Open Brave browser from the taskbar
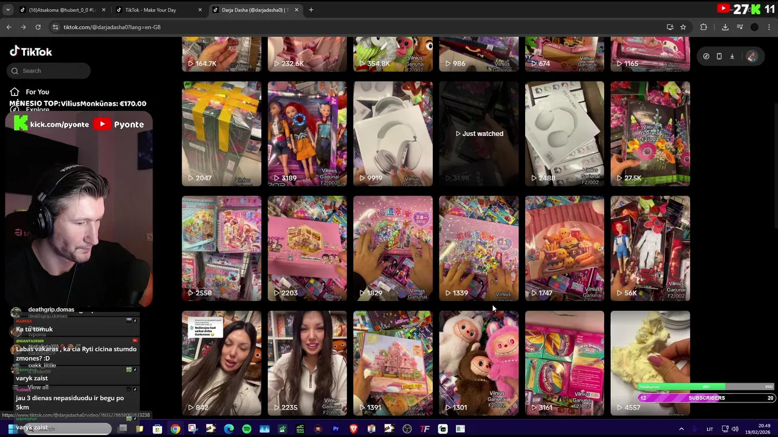This screenshot has height=437, width=778. [354, 429]
